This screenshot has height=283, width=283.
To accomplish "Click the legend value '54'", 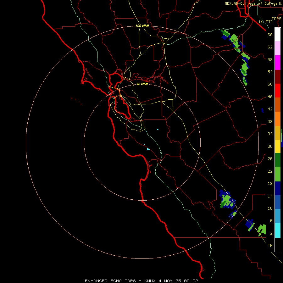I will [270, 72].
